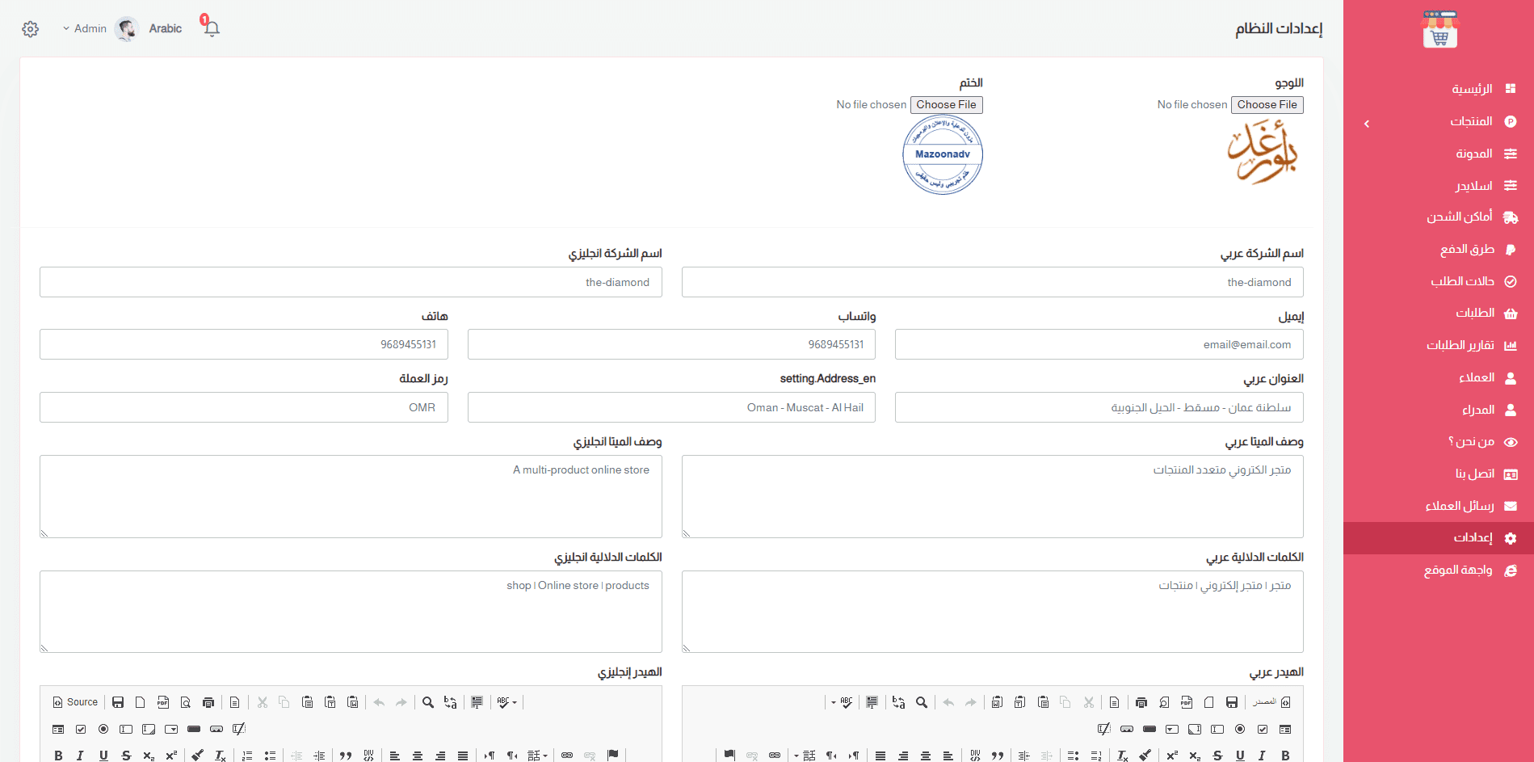Screen dimensions: 1534x762
Task: Click Save icon in Arabic header editor
Action: (1232, 702)
